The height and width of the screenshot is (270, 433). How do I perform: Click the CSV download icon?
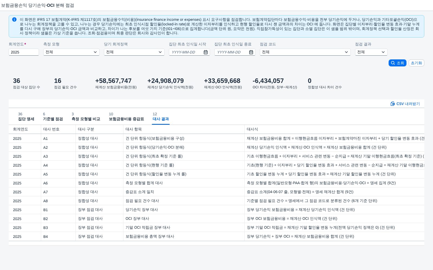coord(393,104)
